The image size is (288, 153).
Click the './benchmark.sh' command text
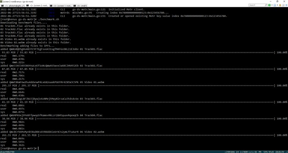49,19
